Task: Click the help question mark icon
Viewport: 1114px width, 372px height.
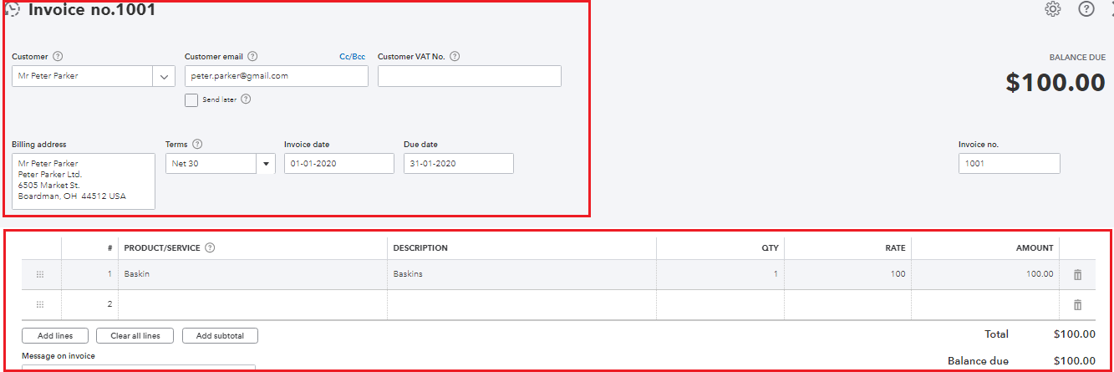Action: (1086, 9)
